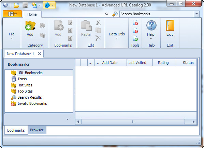
Task: Click the picture icon in the quick access toolbar
Action: point(34,5)
